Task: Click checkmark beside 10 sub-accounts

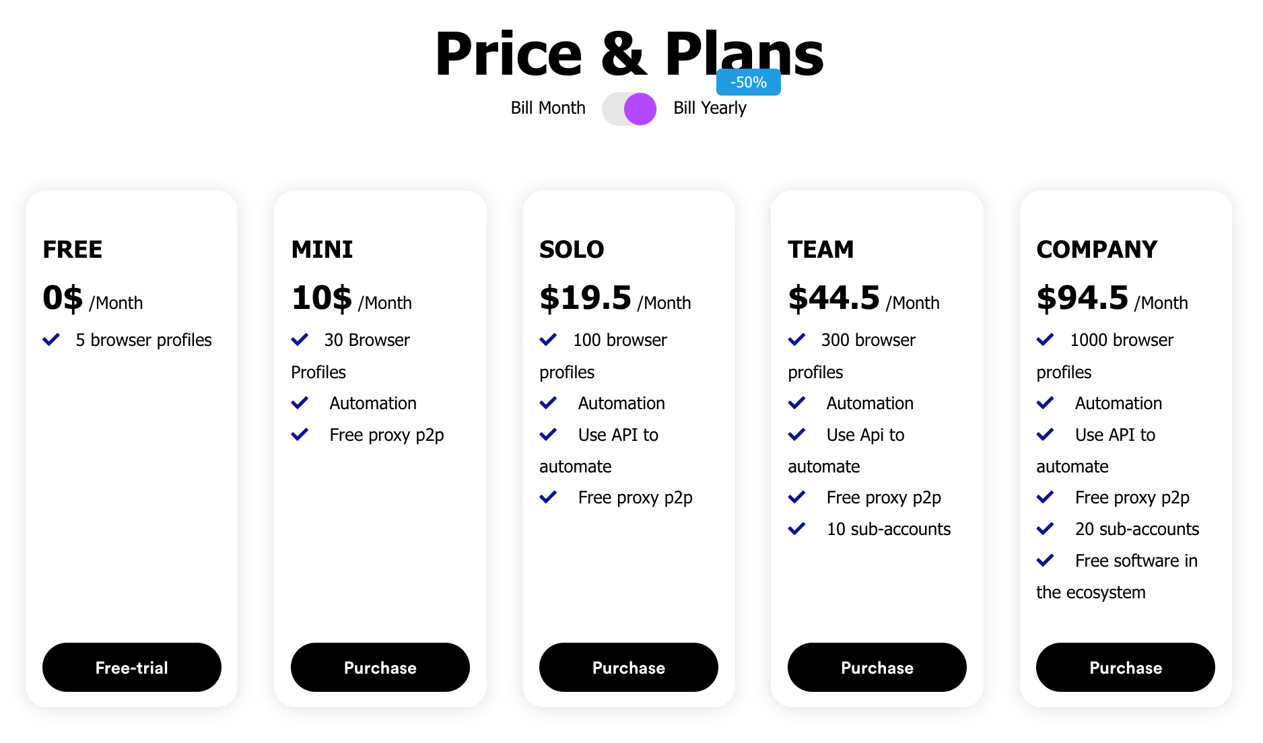Action: point(796,529)
